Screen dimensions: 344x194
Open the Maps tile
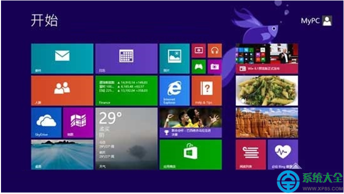[x=78, y=123]
